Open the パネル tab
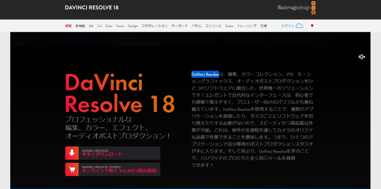Screen dimensions: 381x189 click(x=196, y=26)
